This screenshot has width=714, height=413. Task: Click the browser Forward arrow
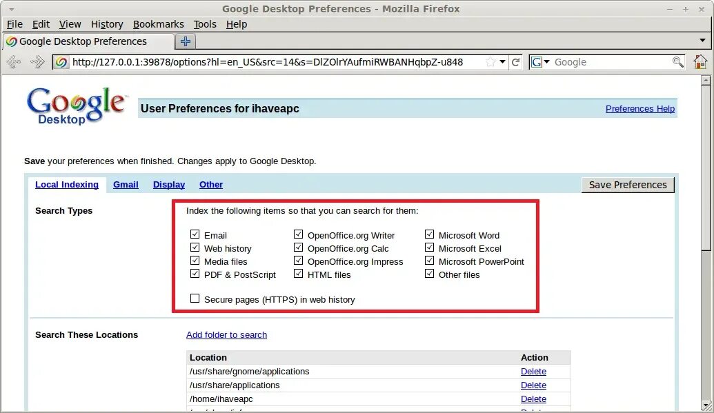[x=37, y=61]
